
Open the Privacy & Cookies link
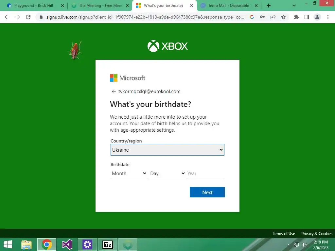317,233
